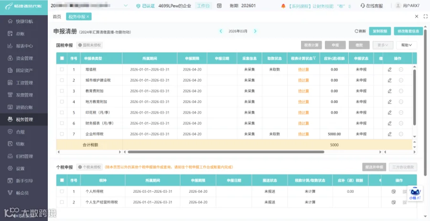The width and height of the screenshot is (430, 221).
Task: Open 税务管理 in the sidebar
Action: (x=24, y=119)
